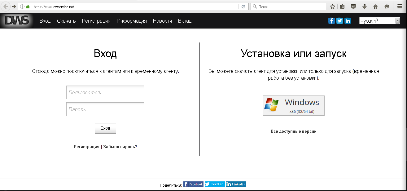407x191 pixels.
Task: Bookmark this page with the star icon
Action: coord(333,7)
